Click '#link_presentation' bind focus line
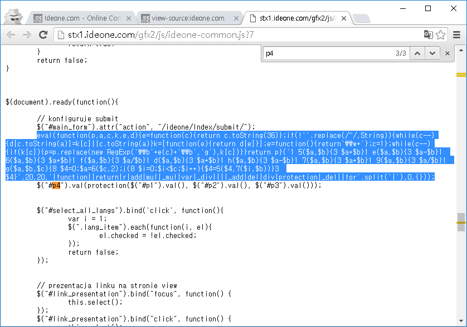Image resolution: width=467 pixels, height=327 pixels. point(134,294)
